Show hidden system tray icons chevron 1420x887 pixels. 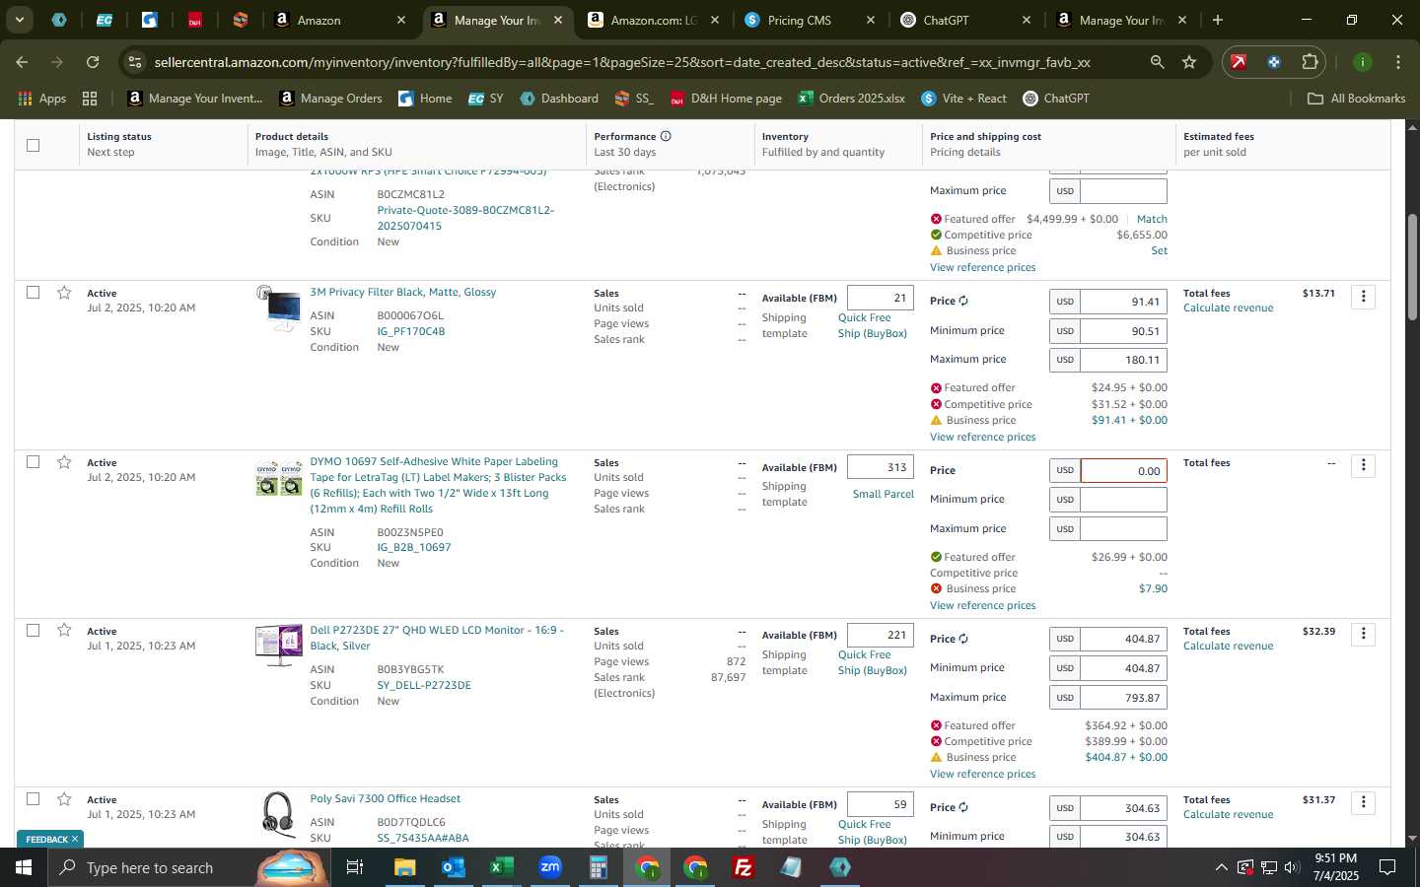click(1221, 867)
